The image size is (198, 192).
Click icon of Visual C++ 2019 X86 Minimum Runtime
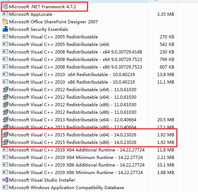pyautogui.click(x=5, y=172)
